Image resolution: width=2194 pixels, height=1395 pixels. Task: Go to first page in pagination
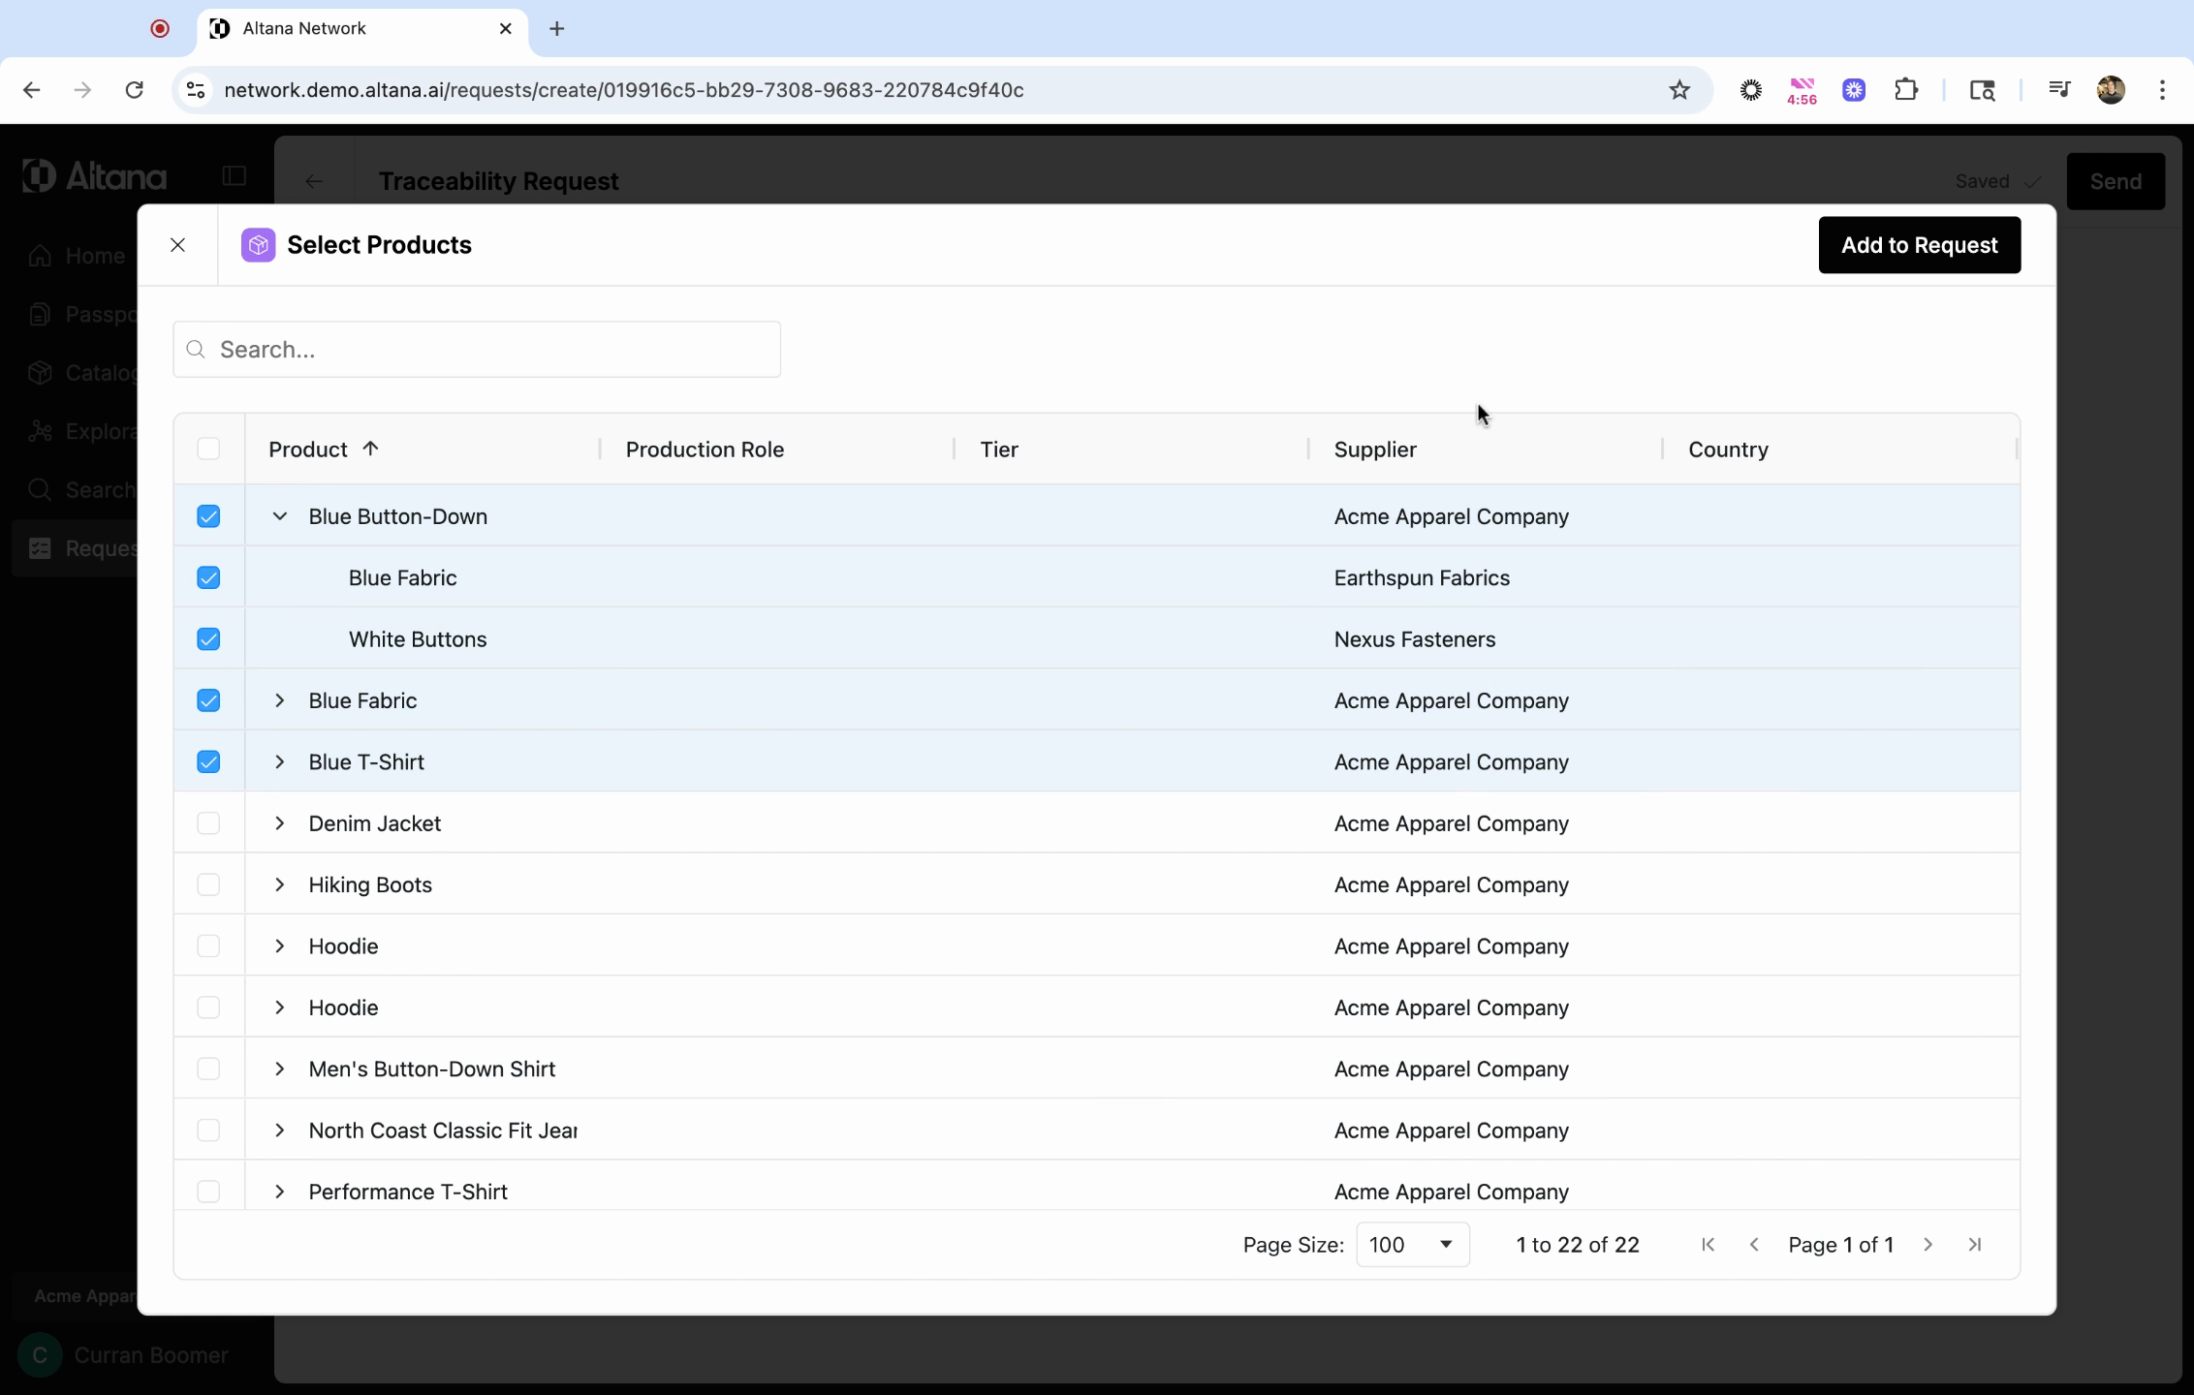(x=1708, y=1245)
